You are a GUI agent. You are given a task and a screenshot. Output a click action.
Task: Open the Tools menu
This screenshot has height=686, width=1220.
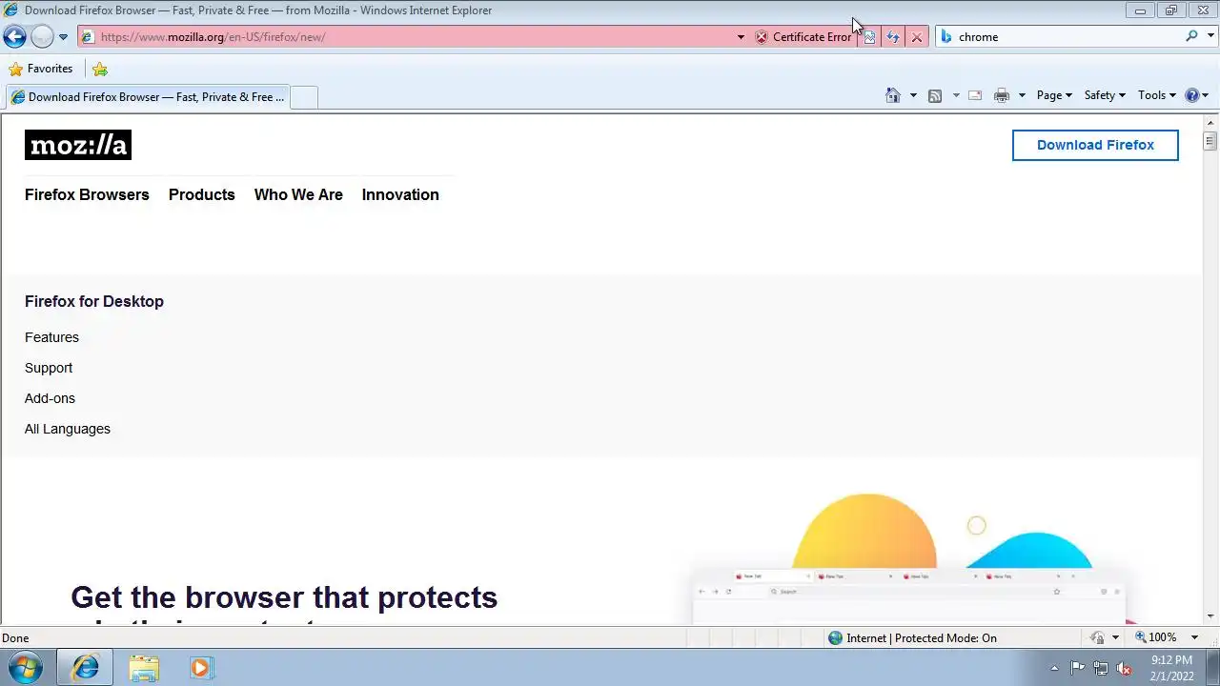(x=1157, y=95)
